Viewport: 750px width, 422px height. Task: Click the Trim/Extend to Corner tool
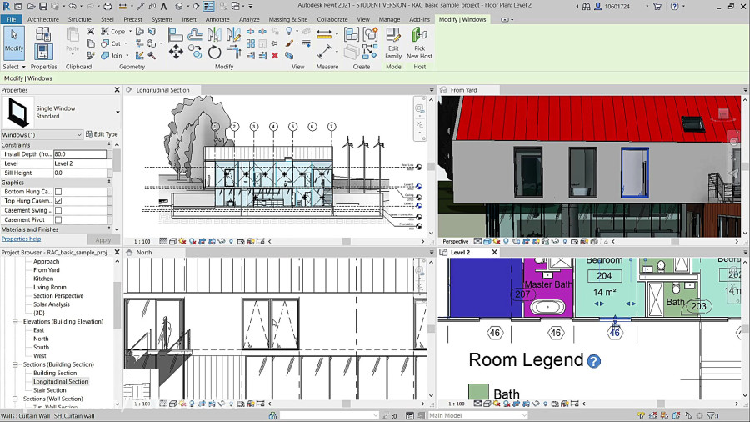coord(233,52)
